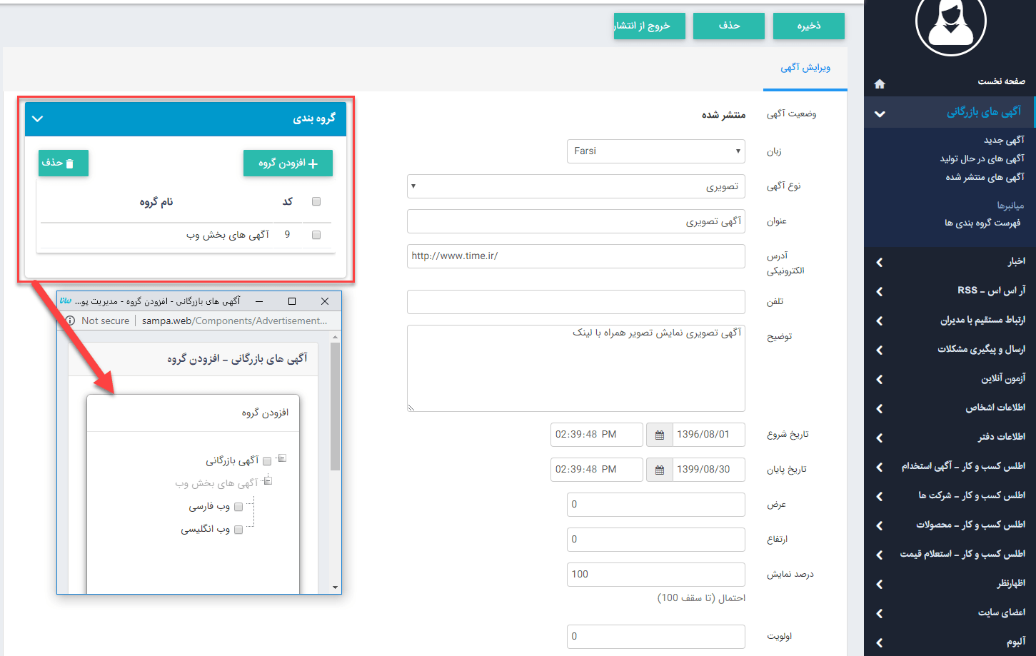Toggle the select-all checkbox in گروه بندی table
The height and width of the screenshot is (656, 1036).
click(x=316, y=201)
